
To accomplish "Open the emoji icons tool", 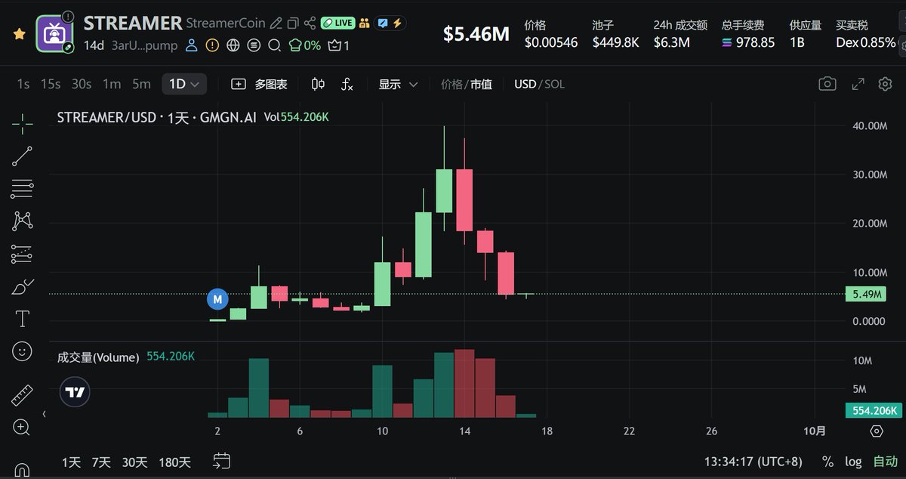I will click(x=23, y=351).
